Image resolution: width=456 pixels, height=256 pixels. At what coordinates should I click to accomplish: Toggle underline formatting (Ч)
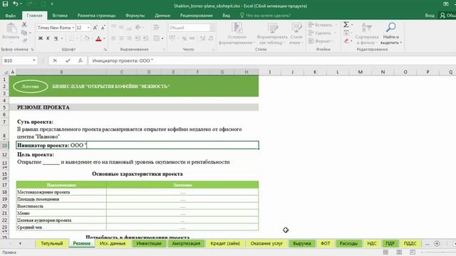(56, 38)
